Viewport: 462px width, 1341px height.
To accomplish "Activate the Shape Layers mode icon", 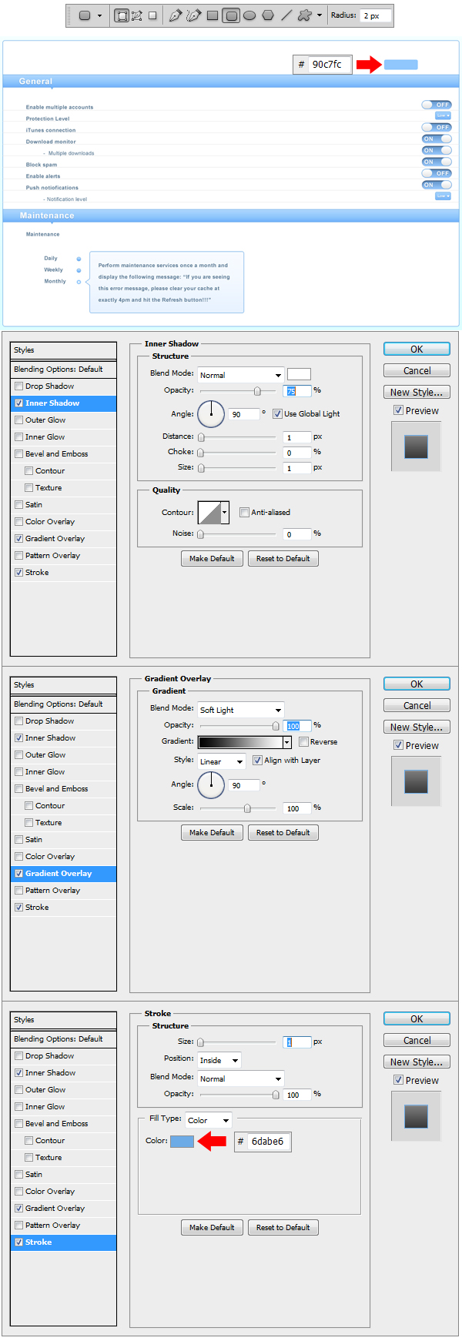I will click(x=122, y=15).
